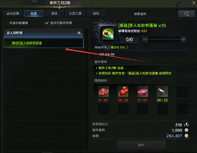Click the craft quantity slider track
The image size is (197, 153).
tap(164, 39)
